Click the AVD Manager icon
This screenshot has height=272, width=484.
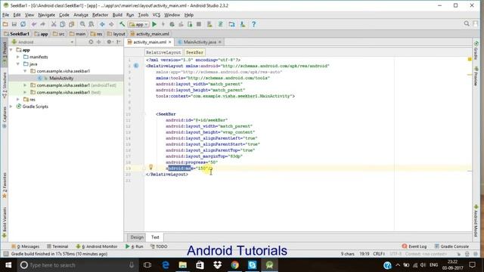click(209, 24)
